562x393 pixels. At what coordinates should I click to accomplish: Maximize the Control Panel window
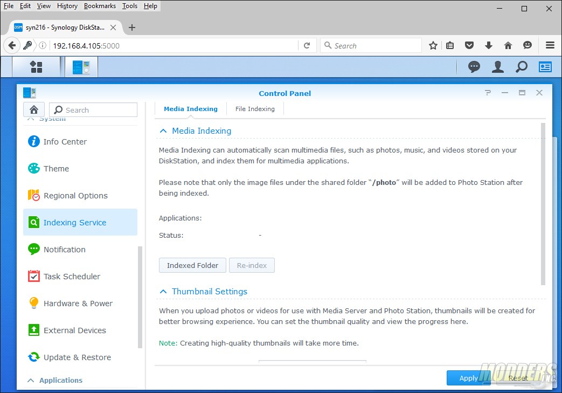pyautogui.click(x=522, y=93)
